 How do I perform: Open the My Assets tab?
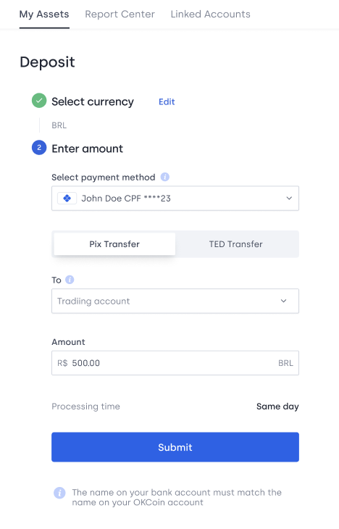(x=44, y=14)
